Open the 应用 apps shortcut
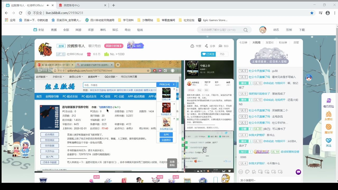Screen dimensions: 338x190 (x=10, y=20)
